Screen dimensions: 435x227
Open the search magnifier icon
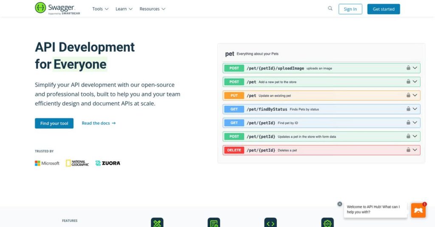point(330,9)
